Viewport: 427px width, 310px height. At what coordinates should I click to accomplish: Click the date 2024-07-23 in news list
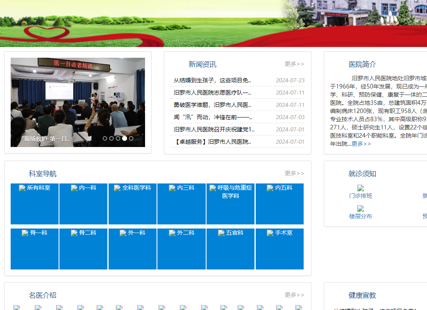click(x=290, y=80)
